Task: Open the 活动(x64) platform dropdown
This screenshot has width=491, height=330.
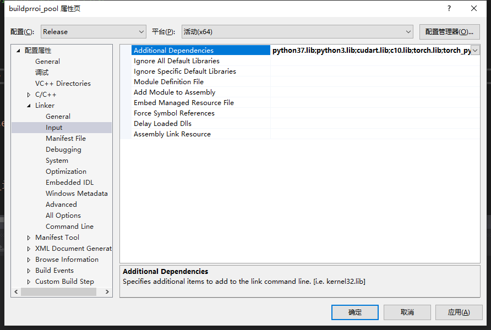Action: click(x=408, y=31)
